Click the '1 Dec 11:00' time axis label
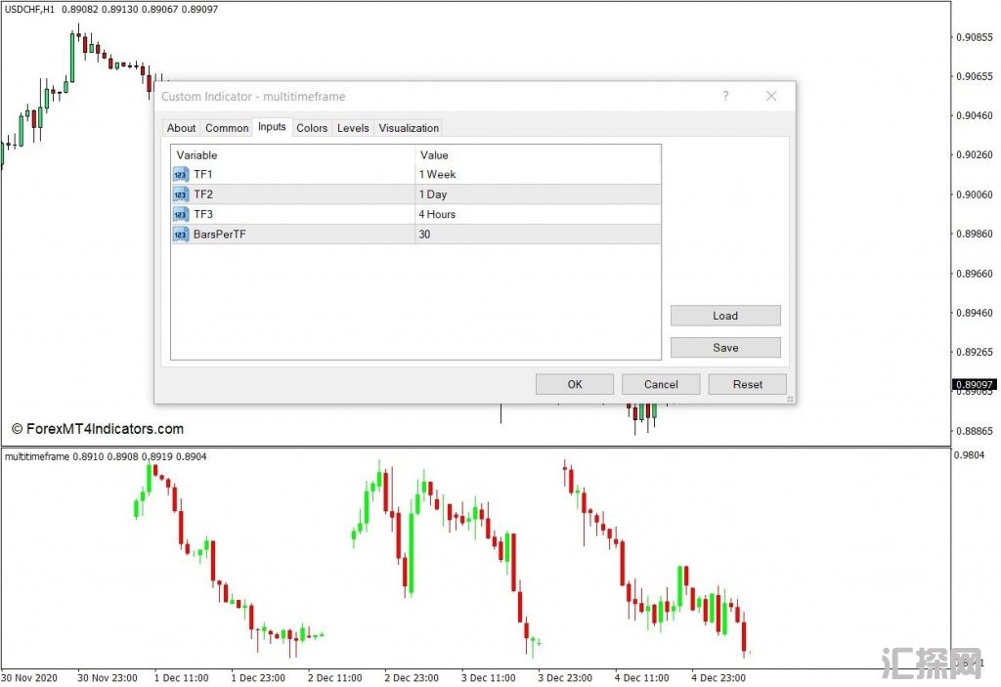Viewport: 1001px width, 687px height. (x=181, y=677)
